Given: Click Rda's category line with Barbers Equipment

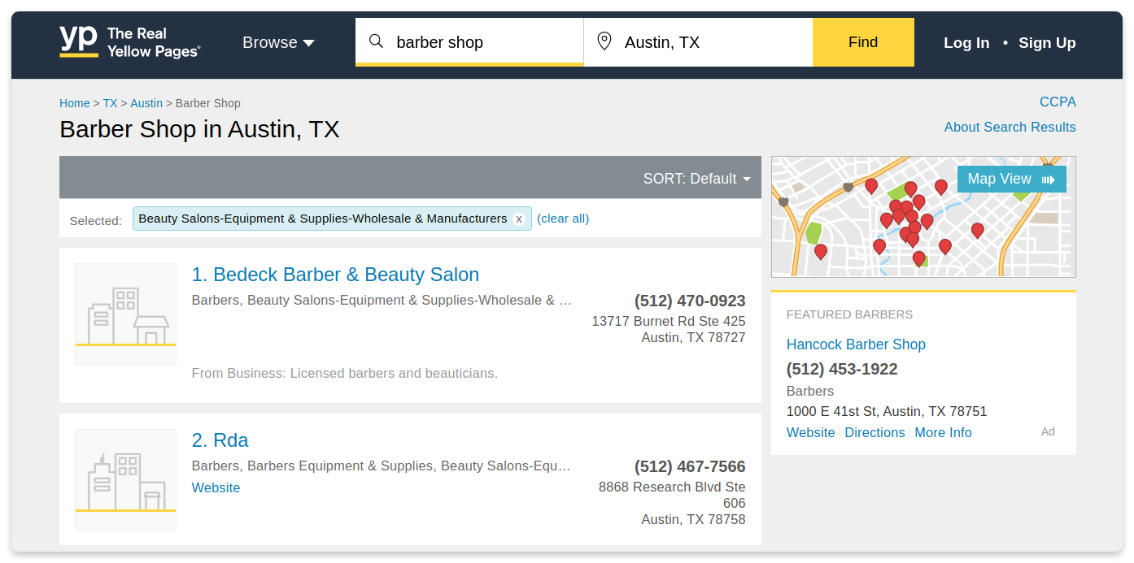Looking at the screenshot, I should (x=382, y=466).
